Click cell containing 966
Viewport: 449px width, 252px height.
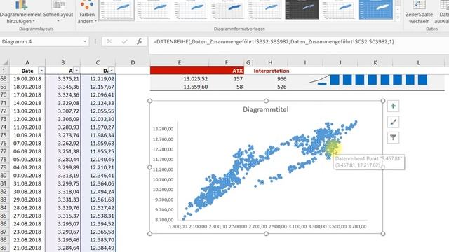tap(270, 79)
